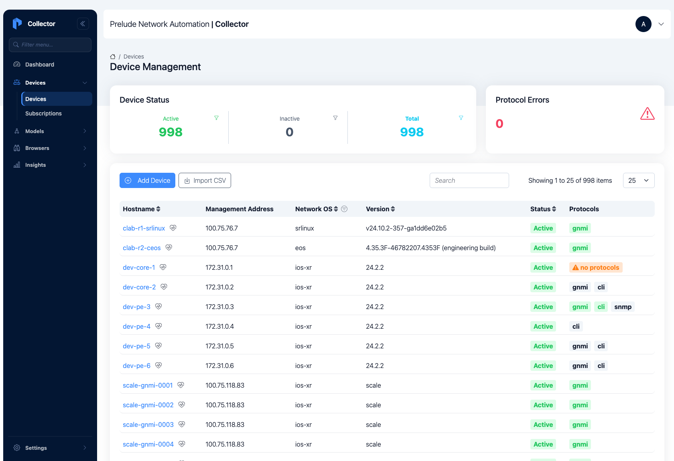
Task: Open the page size dropdown showing 25
Action: (639, 180)
